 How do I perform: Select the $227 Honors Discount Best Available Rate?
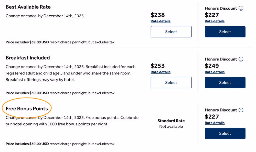point(225,32)
